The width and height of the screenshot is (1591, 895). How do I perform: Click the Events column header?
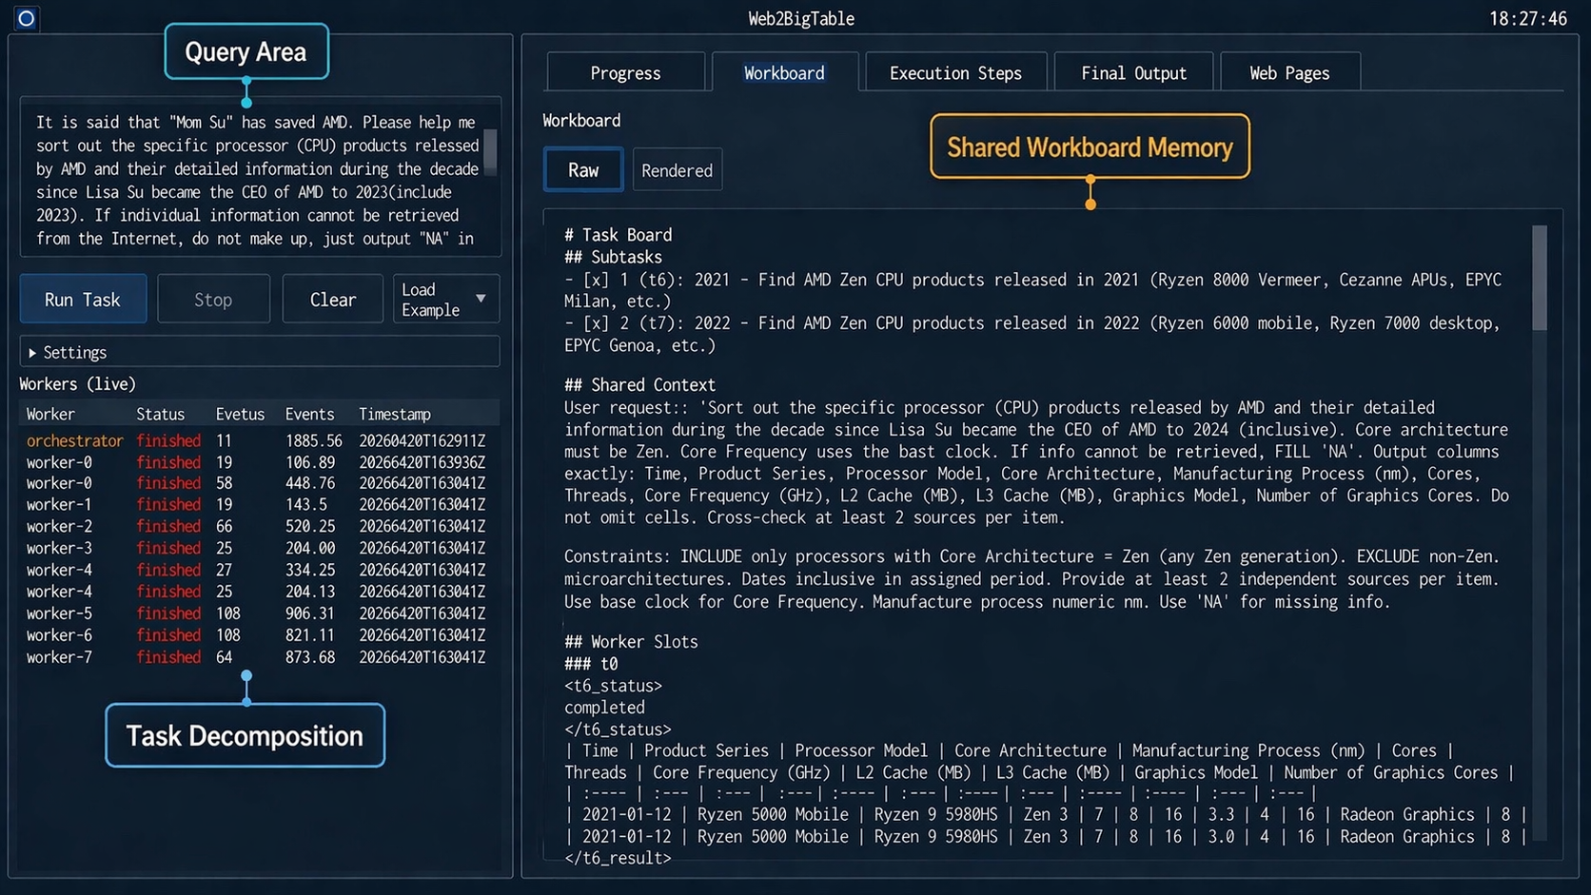309,414
